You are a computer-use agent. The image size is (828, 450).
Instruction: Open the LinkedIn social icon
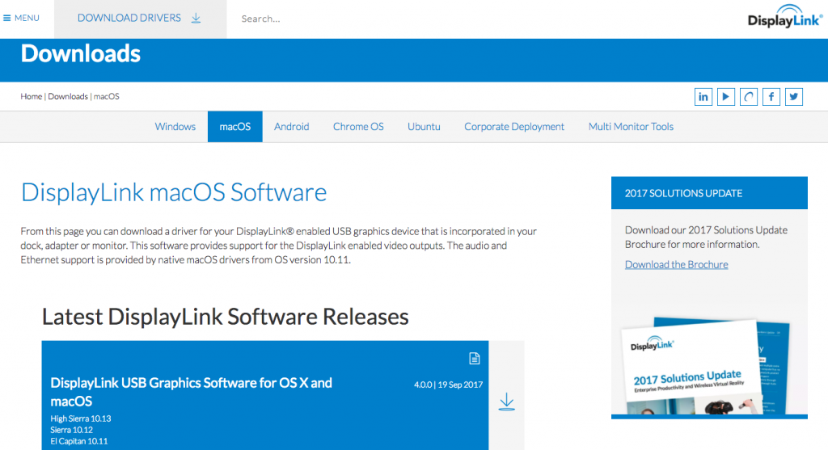point(703,96)
